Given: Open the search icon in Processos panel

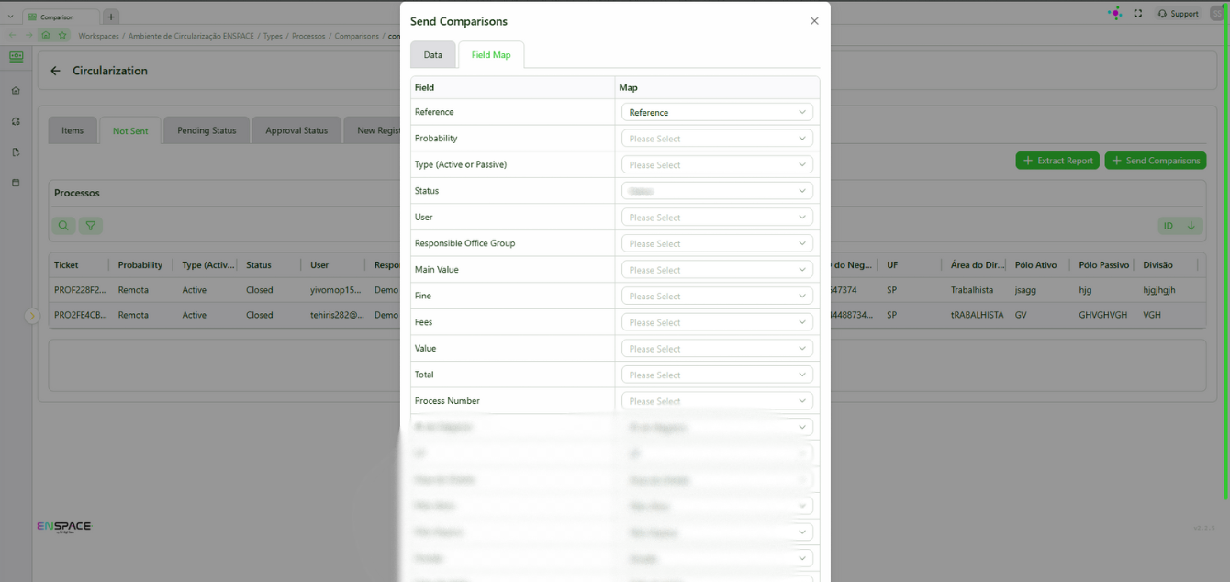Looking at the screenshot, I should (63, 226).
